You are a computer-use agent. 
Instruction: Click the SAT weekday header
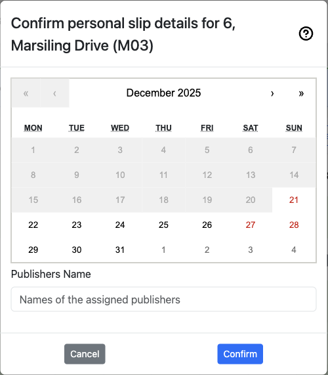pos(251,128)
